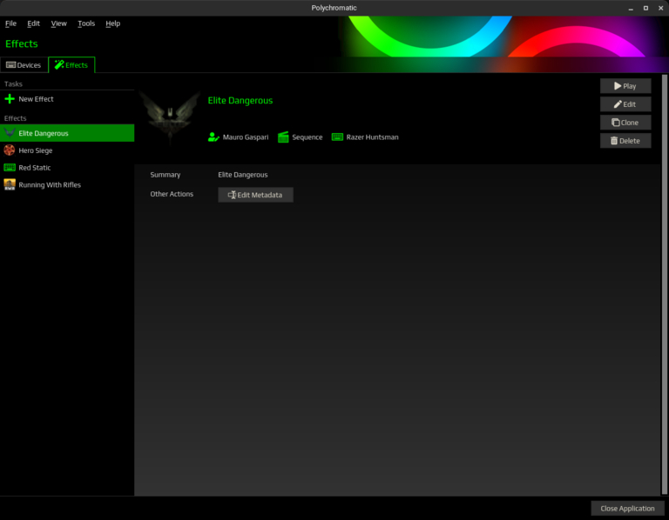Screen dimensions: 669x520
Task: Maximize the Polychromatic window
Action: click(645, 8)
